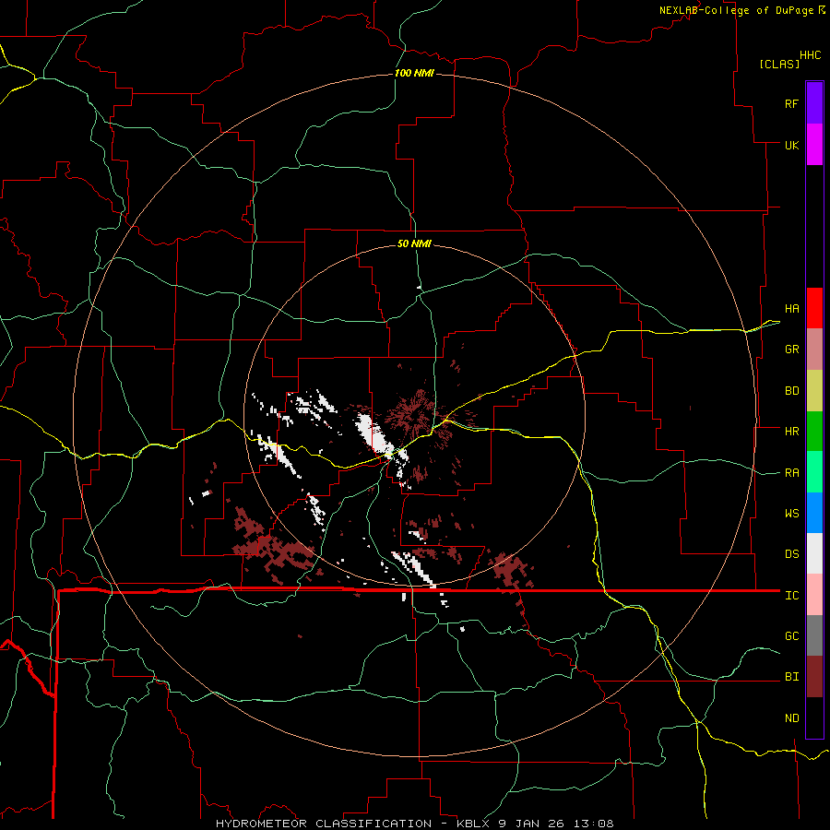Click the 'HR' legend label
830x830 pixels.
pos(791,432)
